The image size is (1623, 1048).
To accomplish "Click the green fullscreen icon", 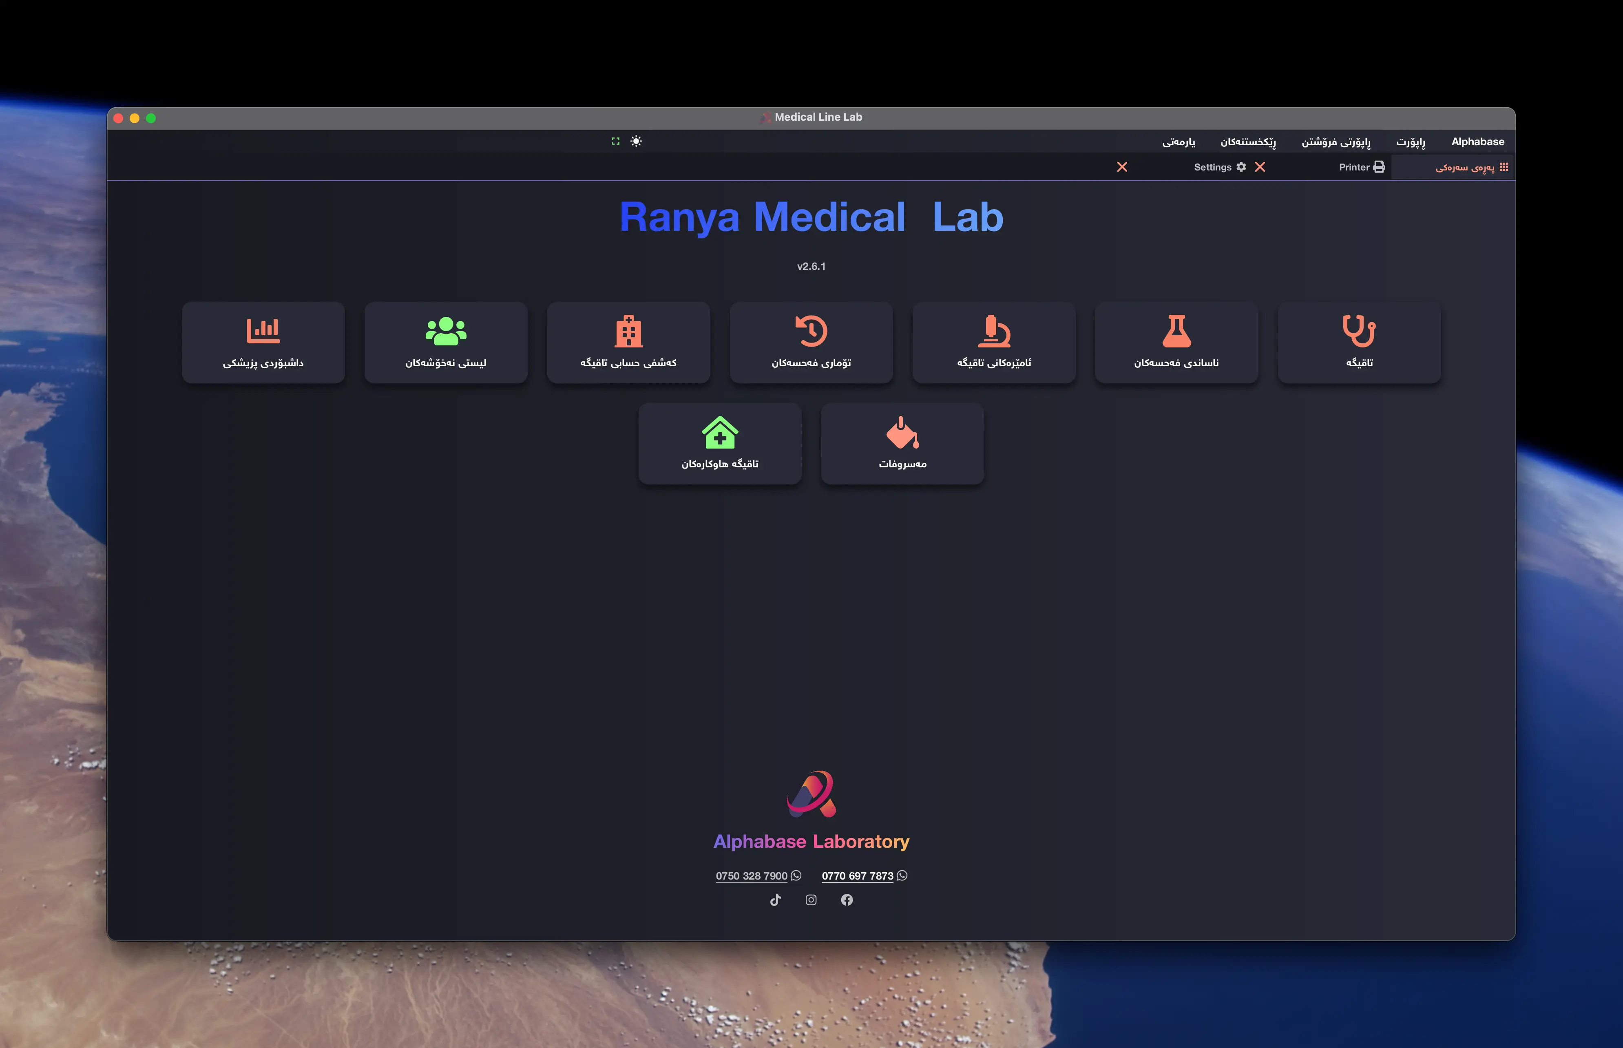I will tap(615, 141).
